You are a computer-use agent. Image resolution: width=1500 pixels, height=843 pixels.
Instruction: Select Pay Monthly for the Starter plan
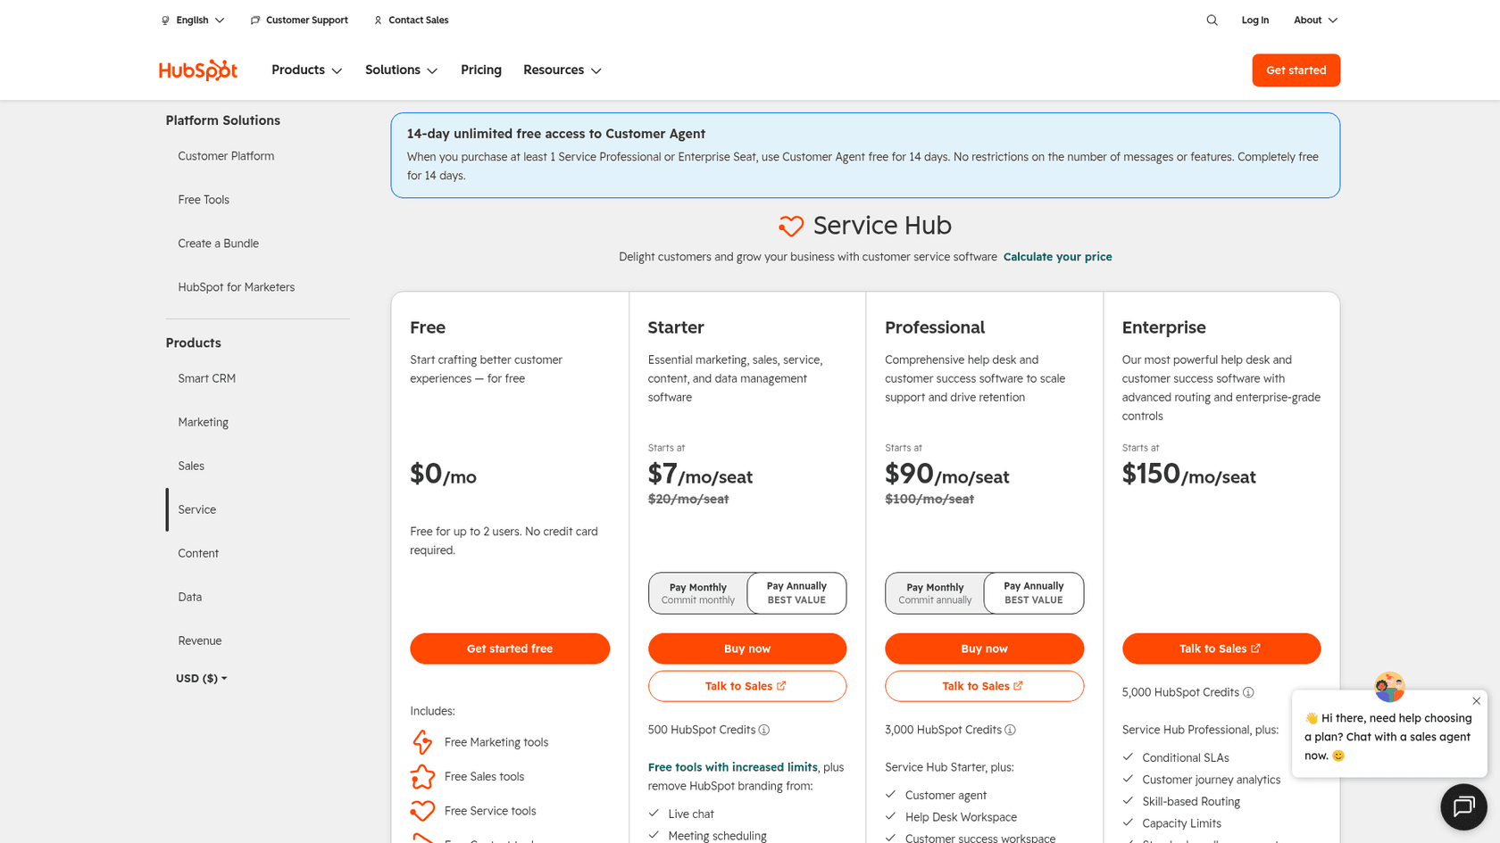pos(698,593)
